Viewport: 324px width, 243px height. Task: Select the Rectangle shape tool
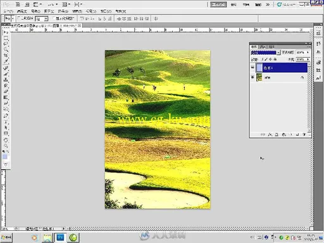click(6, 134)
